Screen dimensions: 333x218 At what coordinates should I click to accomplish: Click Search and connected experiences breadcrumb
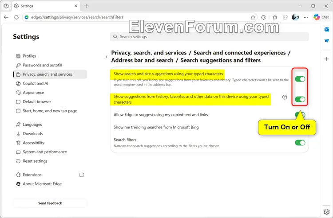[240, 53]
